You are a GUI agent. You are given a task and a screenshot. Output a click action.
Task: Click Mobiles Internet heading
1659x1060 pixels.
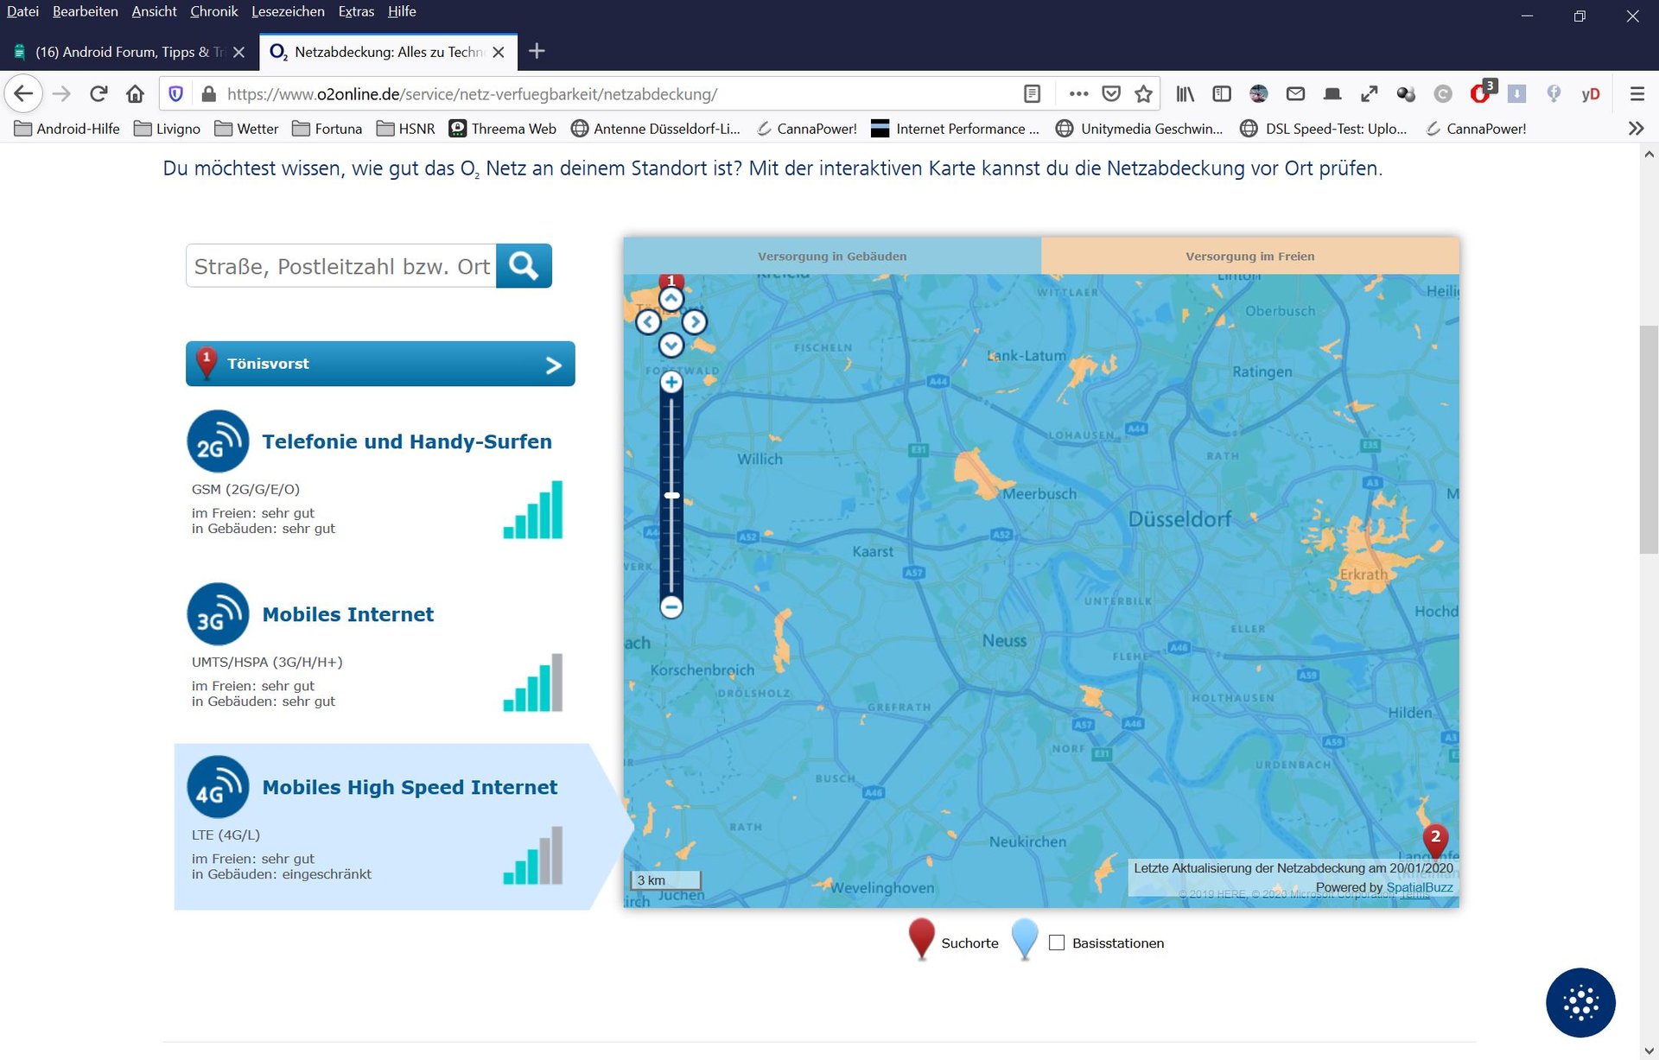pyautogui.click(x=348, y=614)
